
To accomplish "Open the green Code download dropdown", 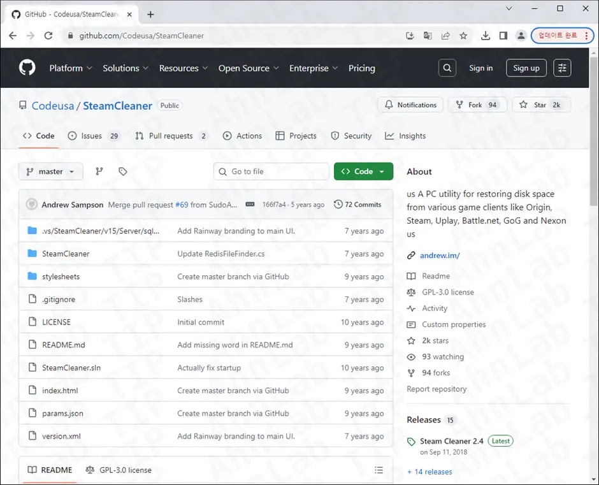I will [x=363, y=171].
